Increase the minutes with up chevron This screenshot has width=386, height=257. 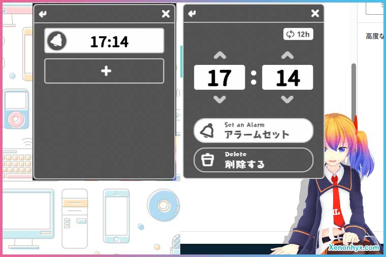287,55
